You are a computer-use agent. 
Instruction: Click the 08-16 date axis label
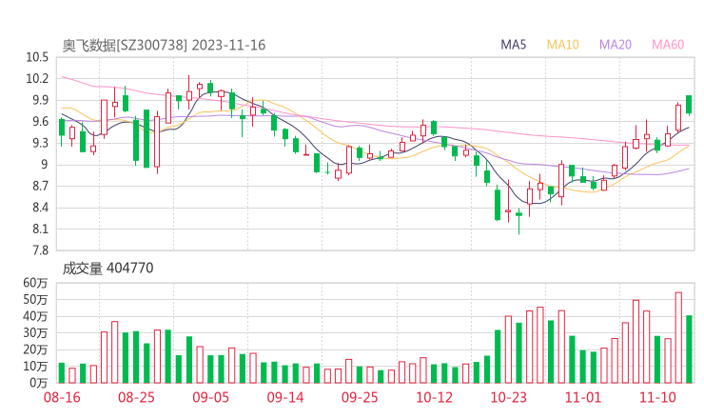point(62,397)
